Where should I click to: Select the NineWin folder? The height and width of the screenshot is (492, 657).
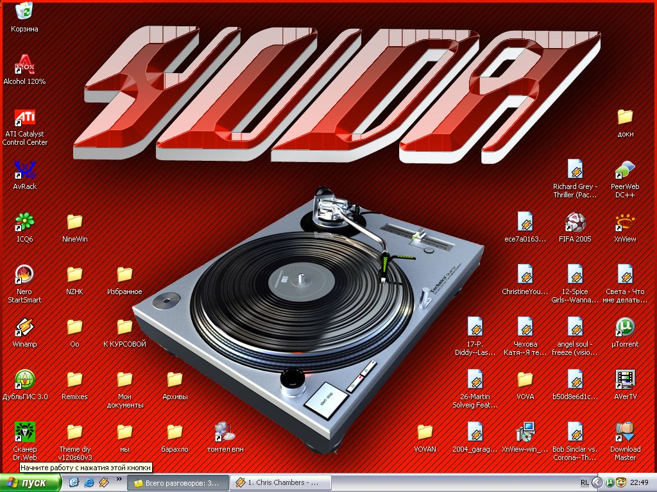(74, 227)
